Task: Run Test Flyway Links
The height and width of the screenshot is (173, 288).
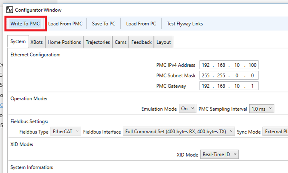Action: pos(185,24)
